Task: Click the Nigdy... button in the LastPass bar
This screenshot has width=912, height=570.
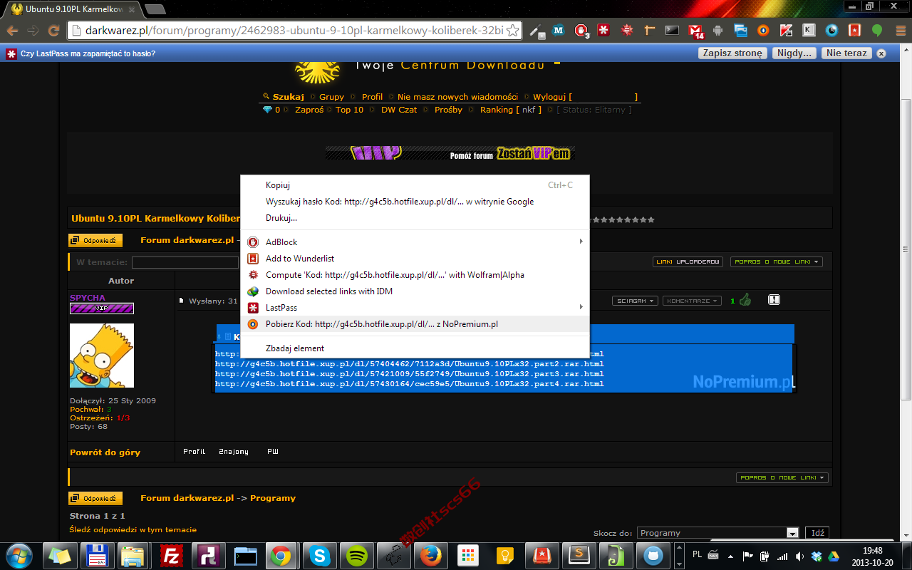Action: (794, 53)
